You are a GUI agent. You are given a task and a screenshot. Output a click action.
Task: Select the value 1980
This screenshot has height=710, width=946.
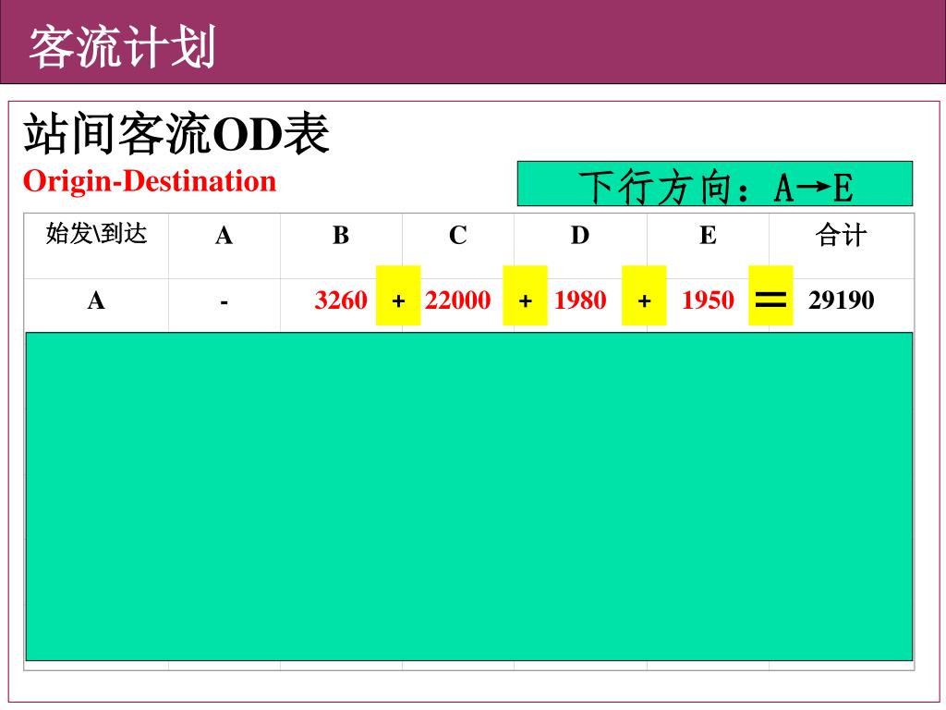[580, 300]
